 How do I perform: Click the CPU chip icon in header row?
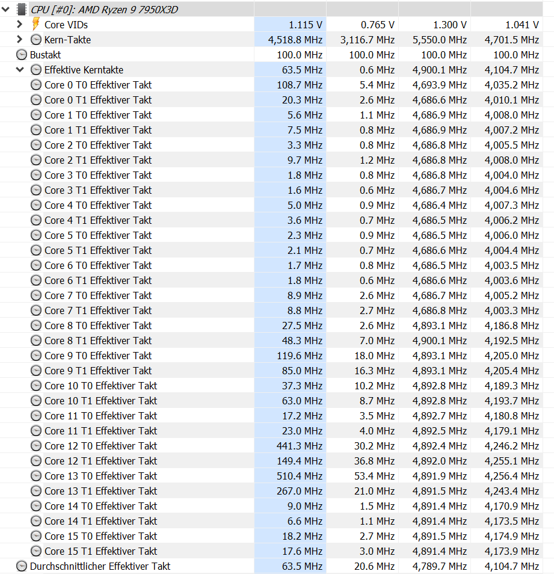[x=22, y=10]
